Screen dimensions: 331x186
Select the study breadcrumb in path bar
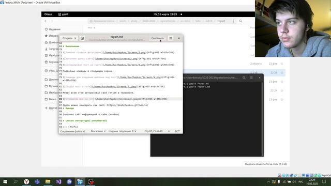(134, 21)
